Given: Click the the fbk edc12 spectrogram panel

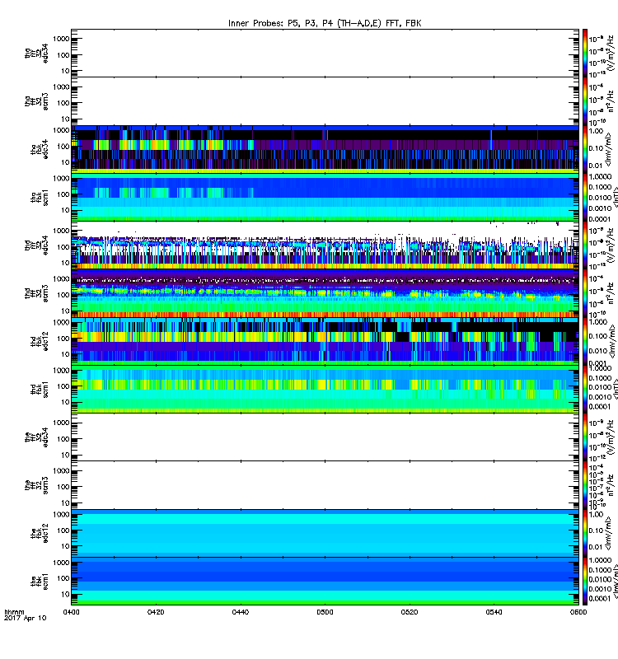Looking at the screenshot, I should (x=325, y=533).
